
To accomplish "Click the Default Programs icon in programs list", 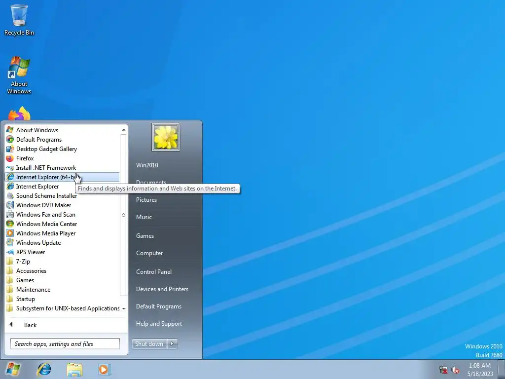I will click(x=10, y=139).
